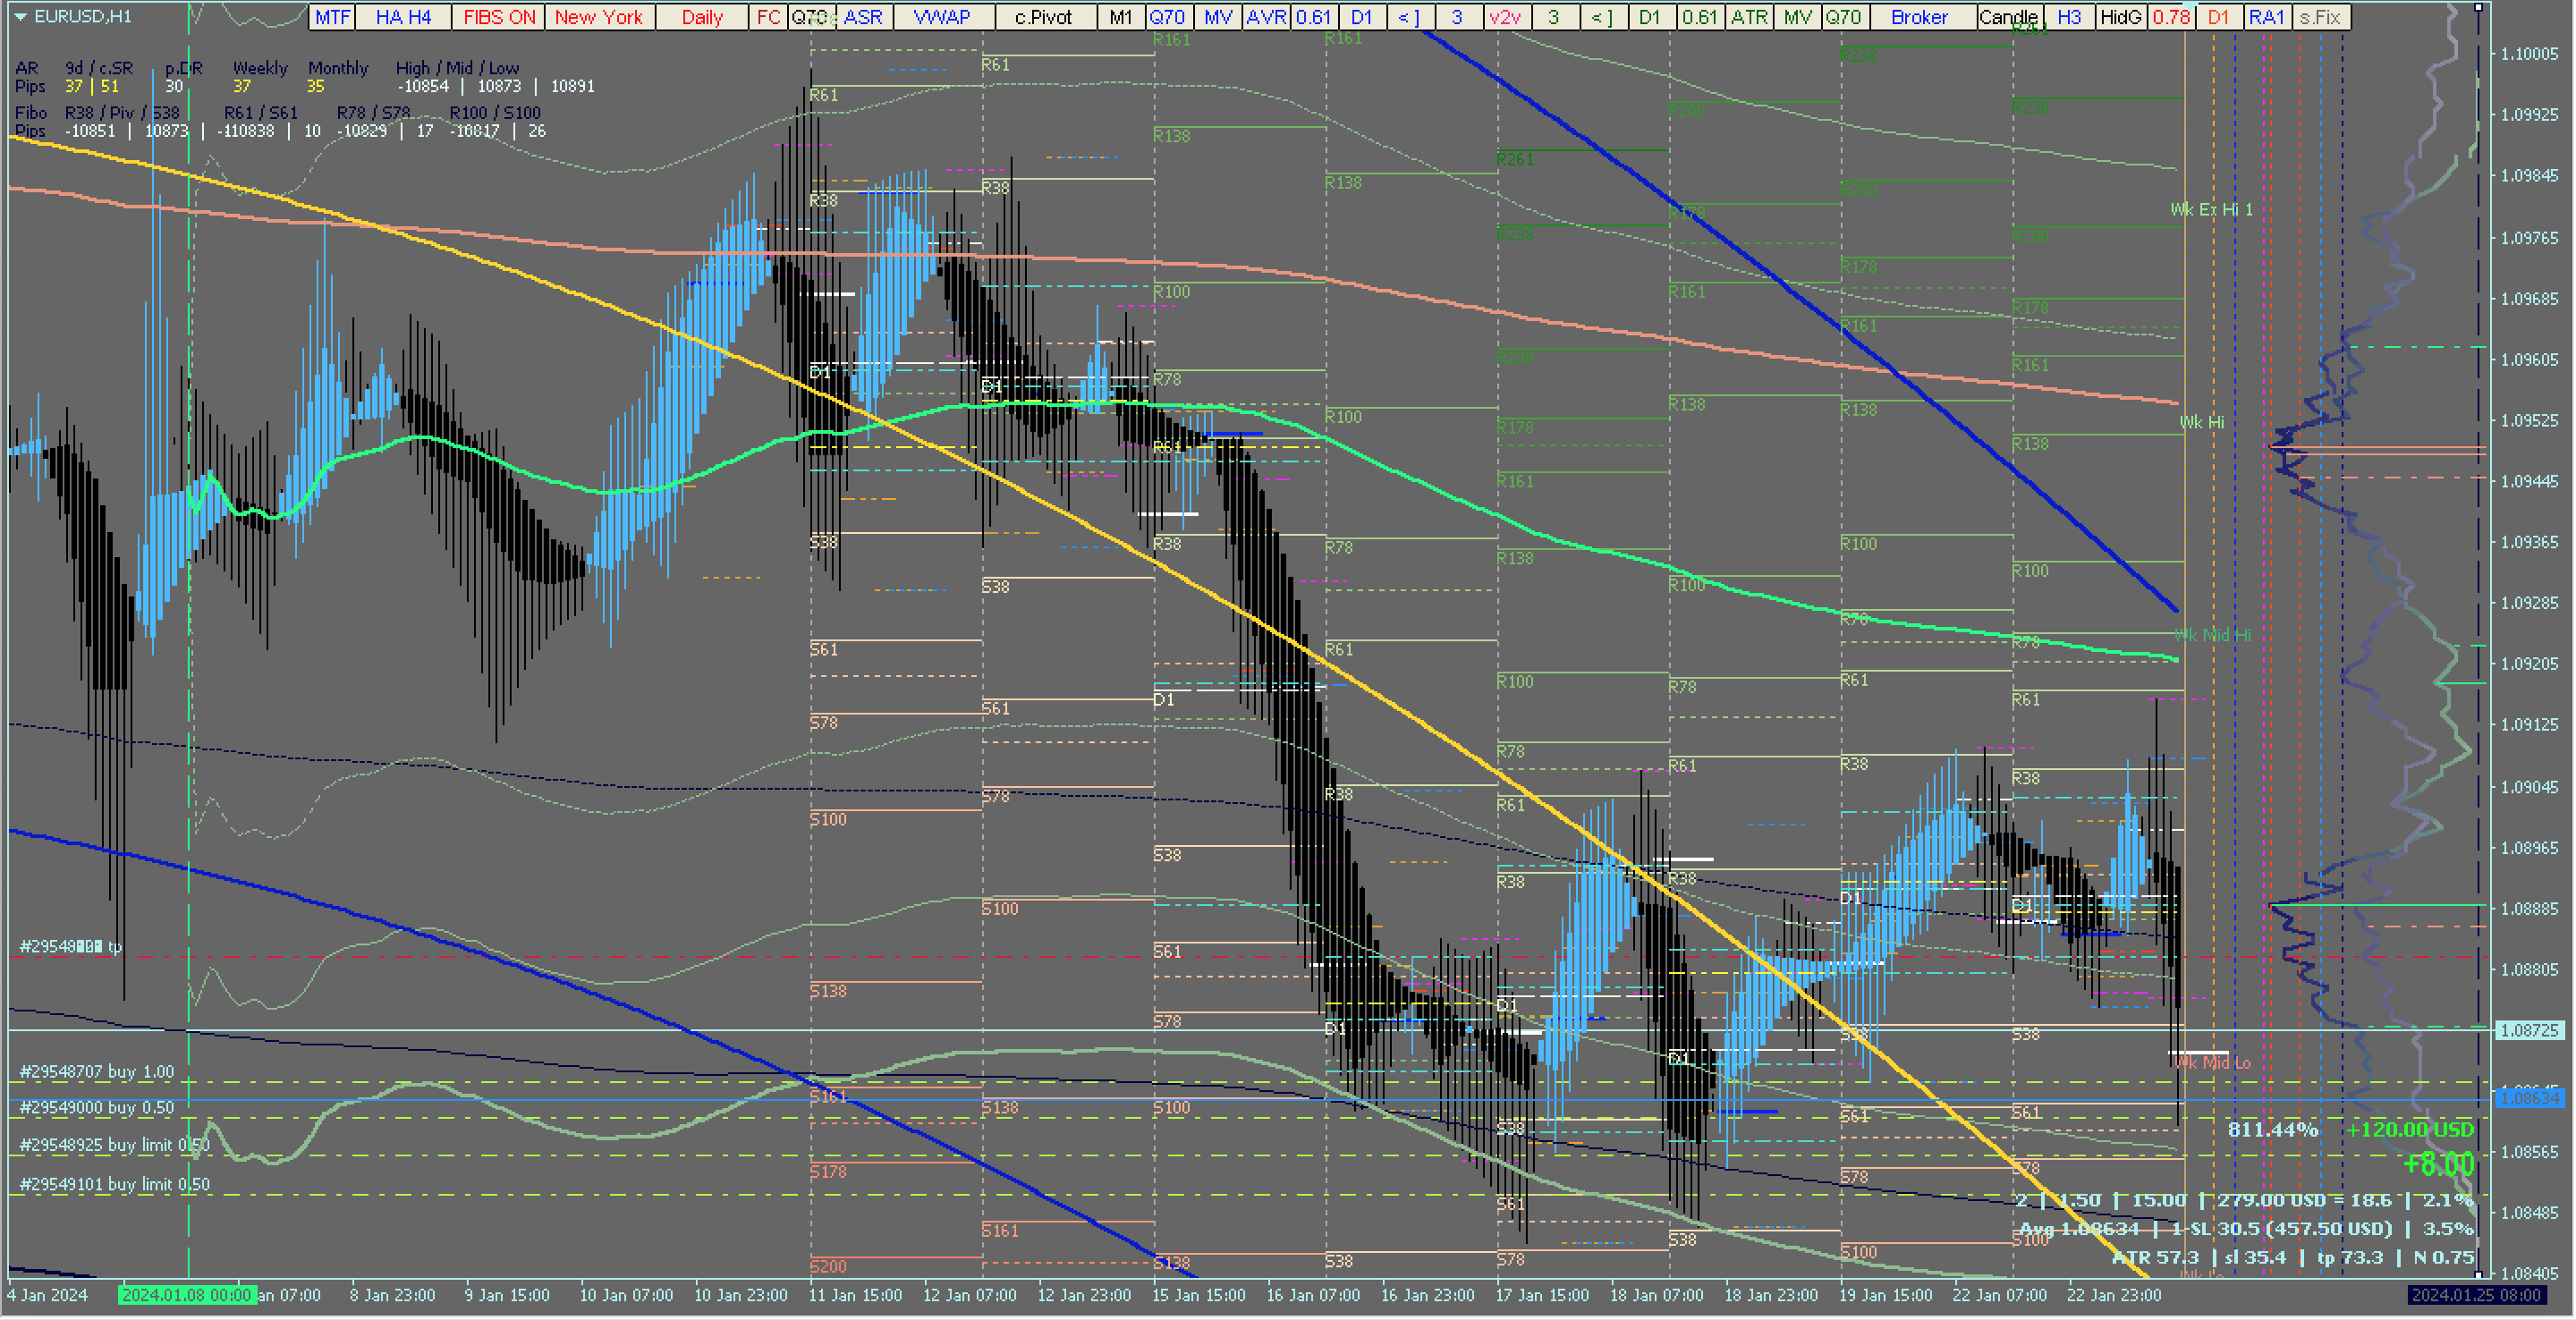Toggle the green ATR button
Image resolution: width=2576 pixels, height=1320 pixels.
pyautogui.click(x=1748, y=17)
